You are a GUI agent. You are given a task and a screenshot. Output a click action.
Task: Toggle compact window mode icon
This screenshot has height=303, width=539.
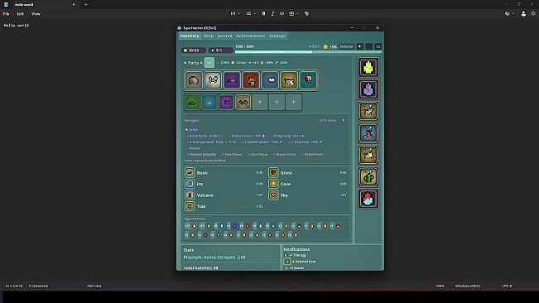[378, 46]
